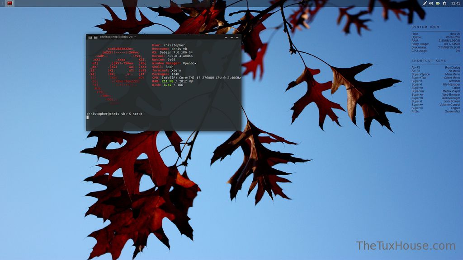This screenshot has width=463, height=260.
Task: Click the first titlebar icon of the terminal window
Action: click(90, 37)
